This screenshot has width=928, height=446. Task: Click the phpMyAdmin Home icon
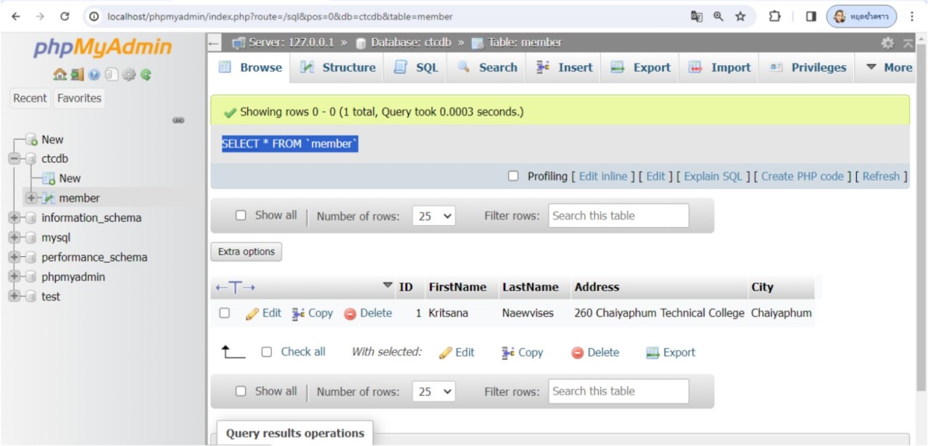point(59,75)
